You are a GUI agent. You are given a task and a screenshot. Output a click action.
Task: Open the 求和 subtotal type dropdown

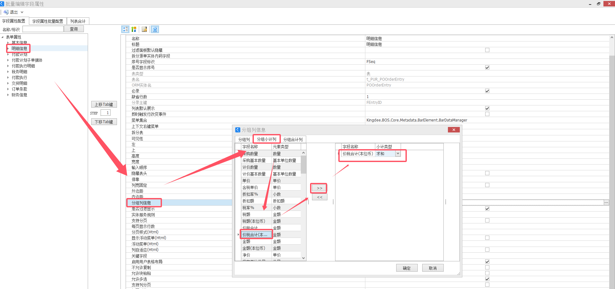point(398,154)
